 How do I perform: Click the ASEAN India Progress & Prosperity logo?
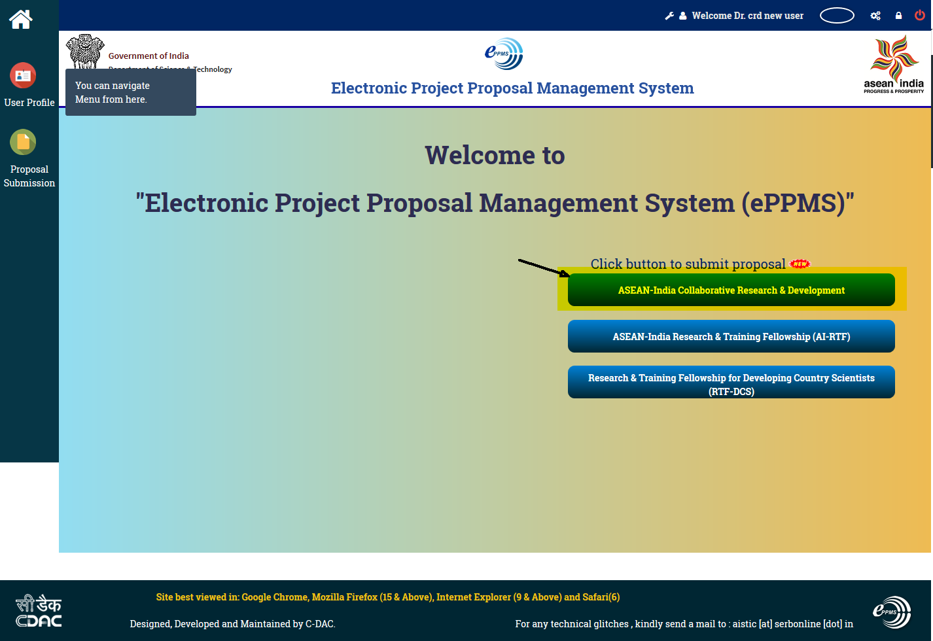894,63
